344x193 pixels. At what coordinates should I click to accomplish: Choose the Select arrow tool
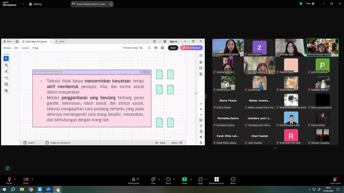click(6, 58)
